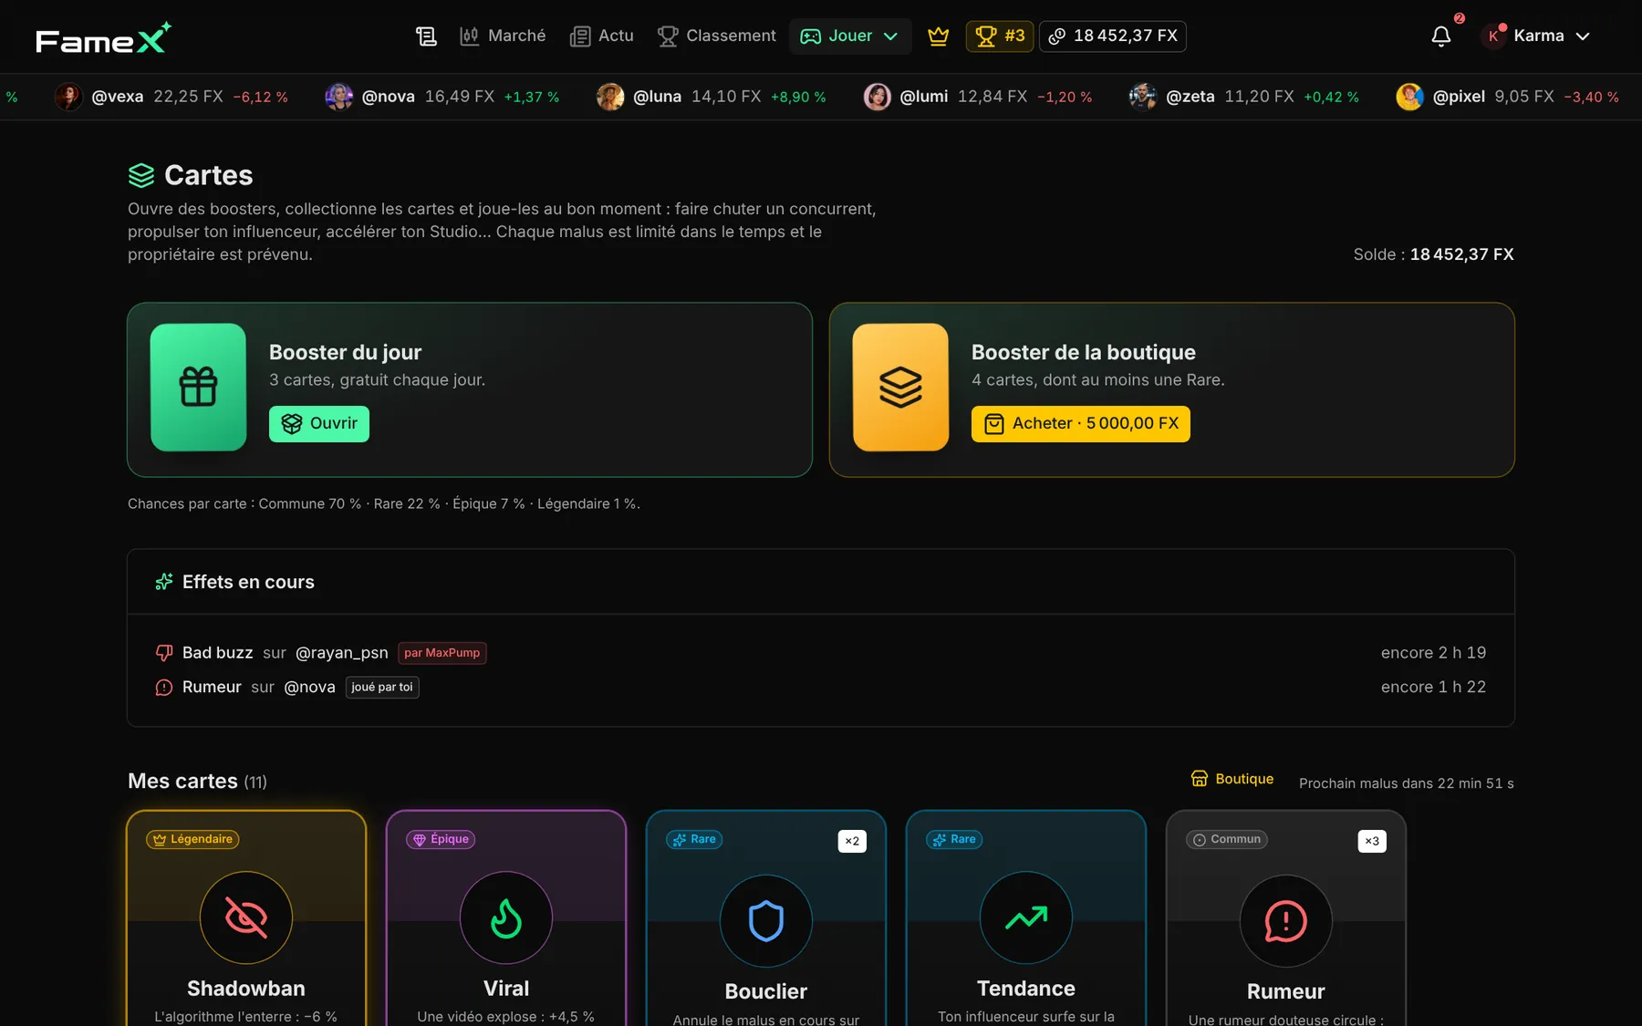Click the ×2 count on Bouclier card
Viewport: 1642px width, 1026px height.
852,841
